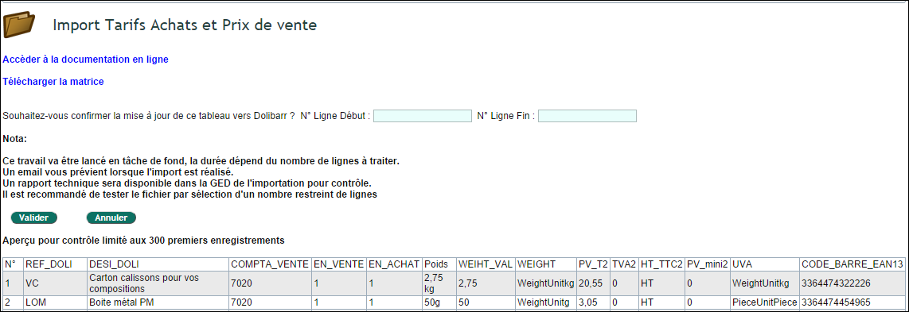Image resolution: width=909 pixels, height=312 pixels.
Task: Focus the N° Ligne Début field
Action: coord(422,116)
